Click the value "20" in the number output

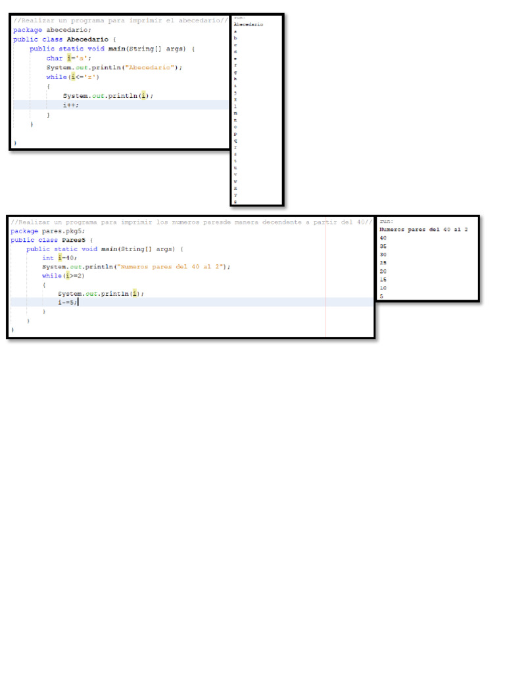click(x=383, y=271)
